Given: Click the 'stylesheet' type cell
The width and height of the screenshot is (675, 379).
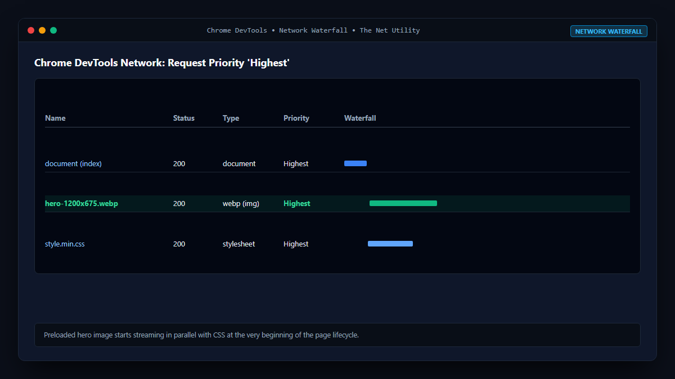Looking at the screenshot, I should coord(238,244).
